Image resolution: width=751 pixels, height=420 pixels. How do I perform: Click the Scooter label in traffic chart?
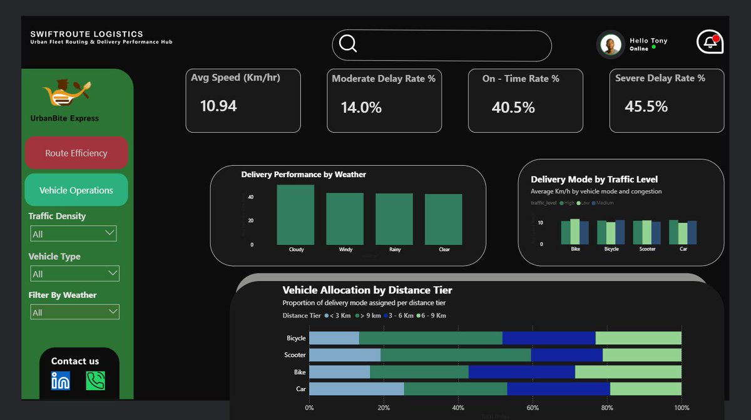(x=647, y=249)
